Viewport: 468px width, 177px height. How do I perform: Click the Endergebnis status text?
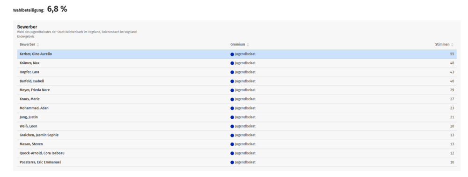(26, 36)
